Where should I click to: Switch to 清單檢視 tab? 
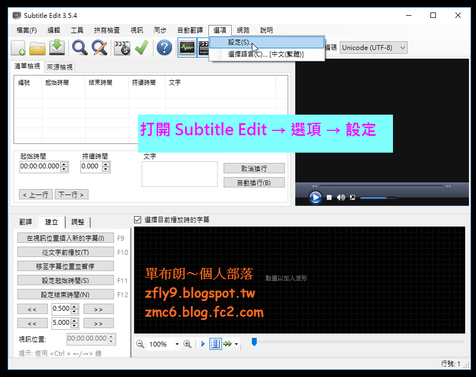point(27,66)
